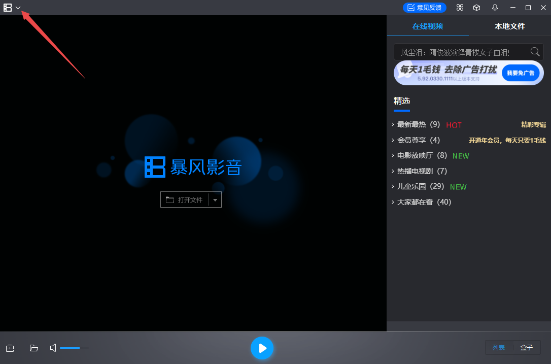Click the app grid icon in title bar
Viewport: 551px width, 364px height.
click(460, 8)
